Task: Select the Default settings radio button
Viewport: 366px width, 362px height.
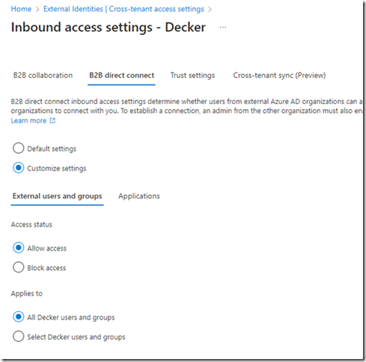Action: coord(19,148)
